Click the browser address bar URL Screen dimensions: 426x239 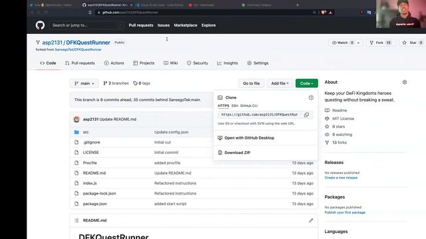[130, 13]
